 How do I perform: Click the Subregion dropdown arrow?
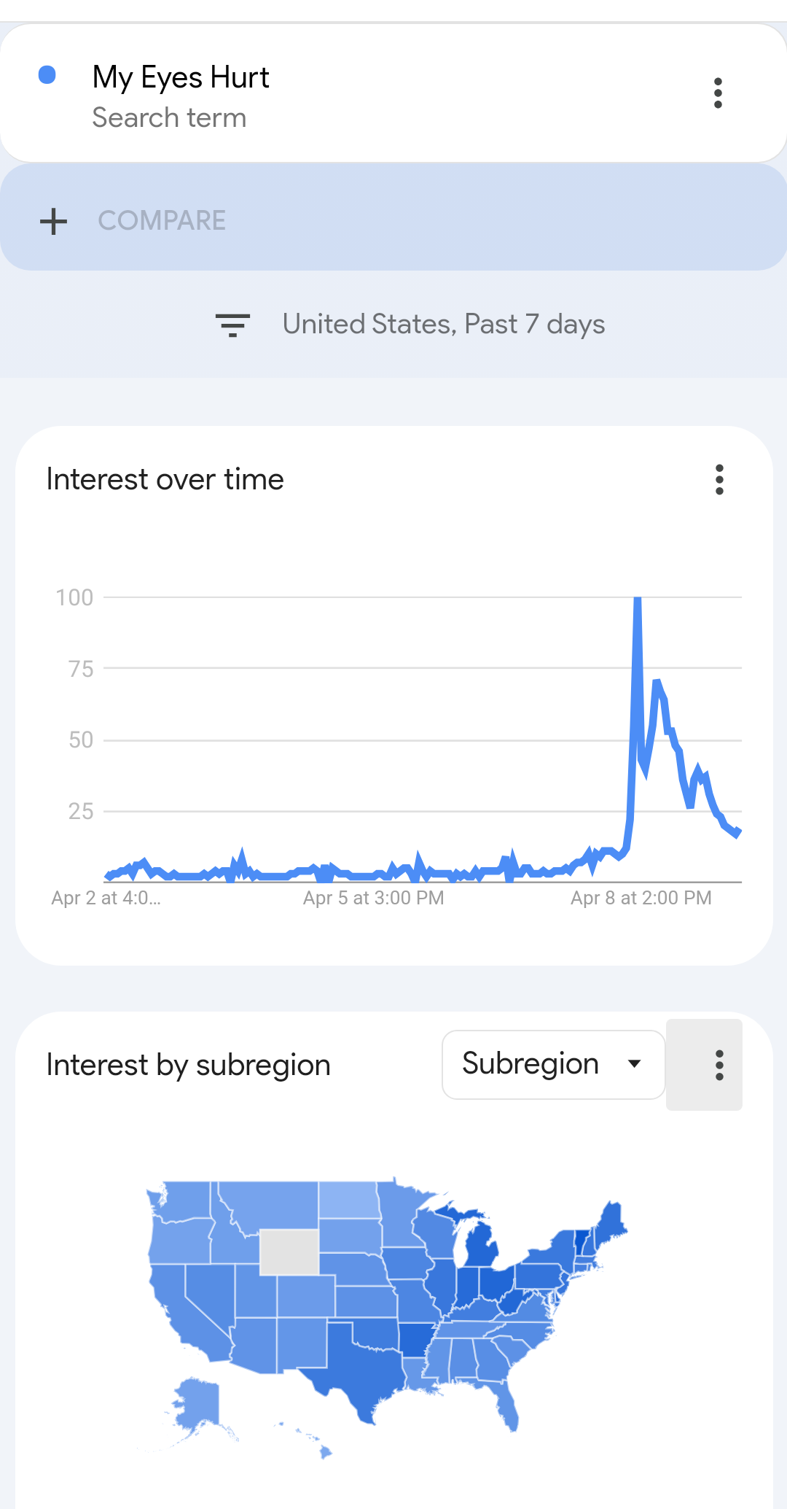coord(634,1064)
